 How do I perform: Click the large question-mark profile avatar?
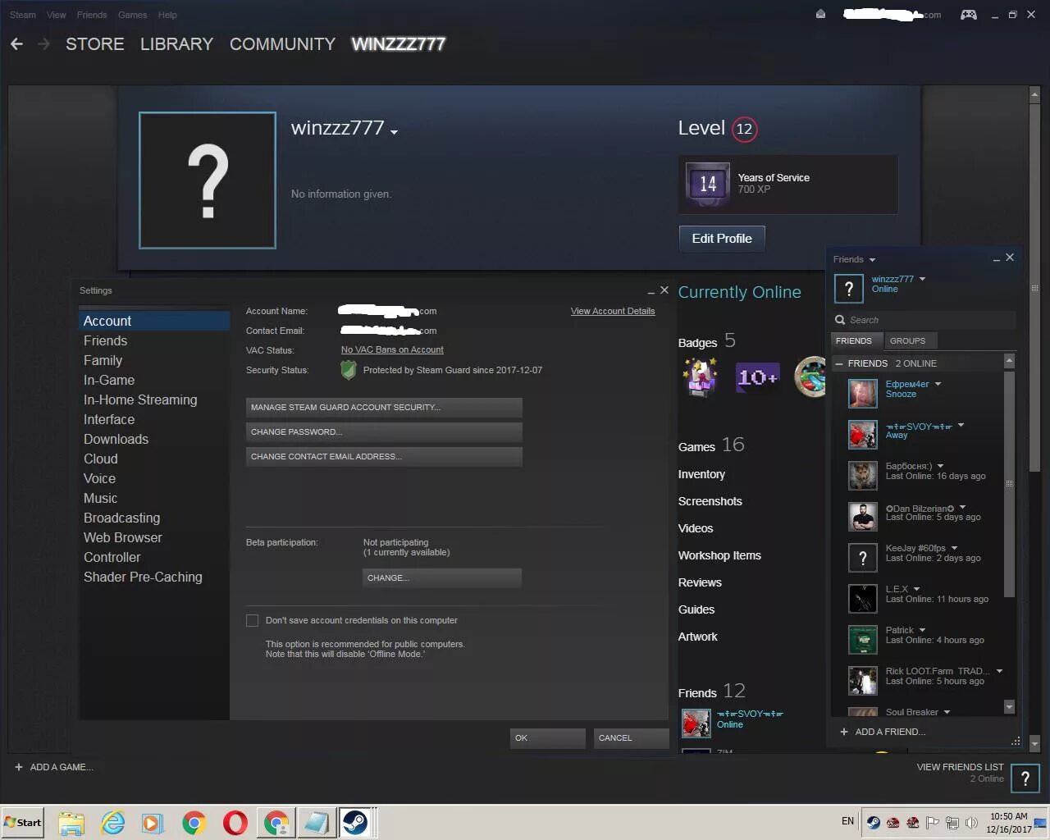click(x=208, y=180)
